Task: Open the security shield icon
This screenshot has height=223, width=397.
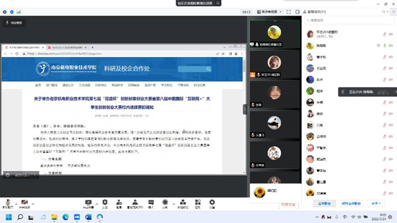Action: click(105, 204)
